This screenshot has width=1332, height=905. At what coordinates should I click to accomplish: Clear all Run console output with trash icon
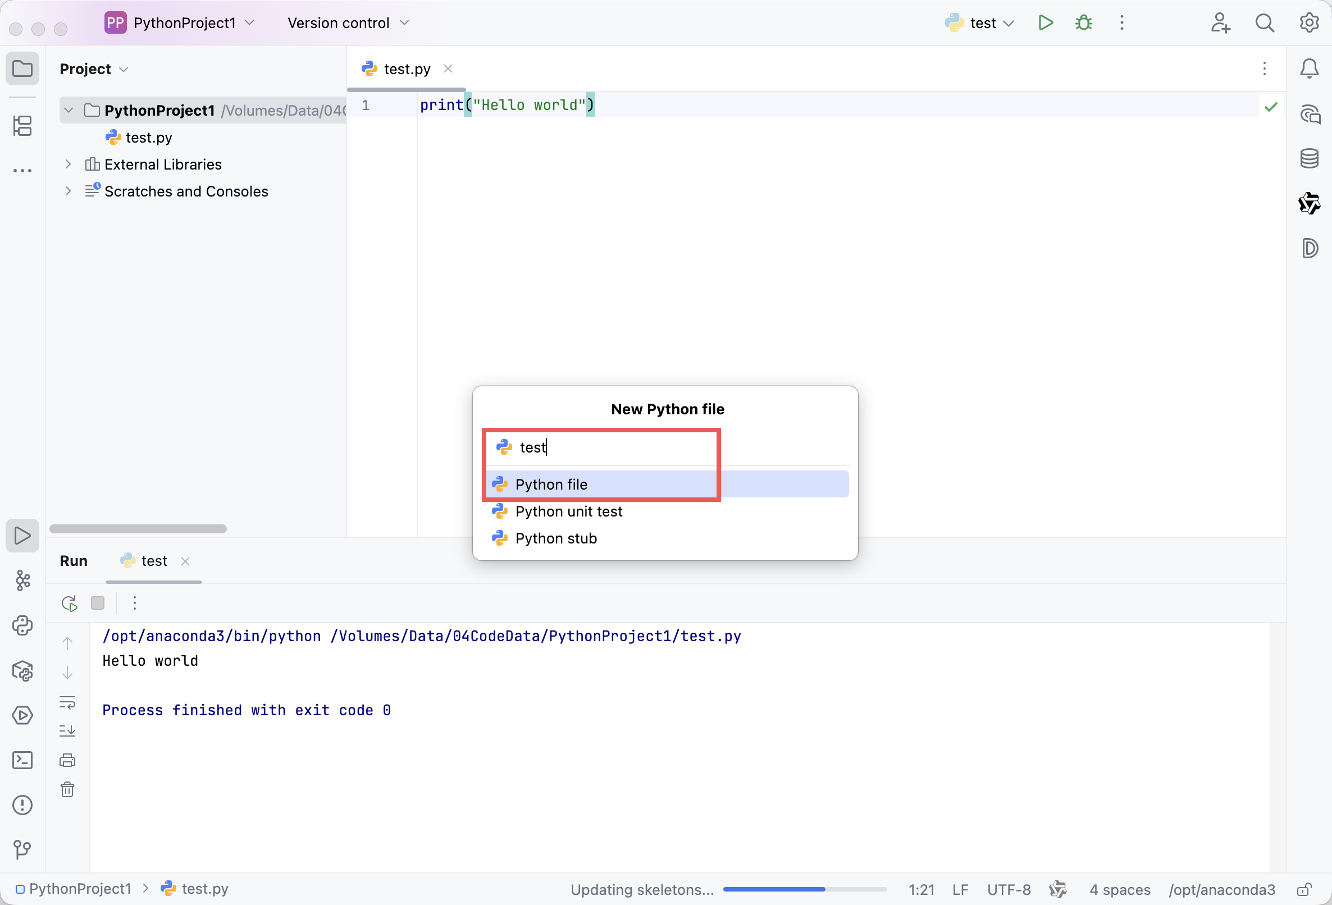tap(67, 790)
